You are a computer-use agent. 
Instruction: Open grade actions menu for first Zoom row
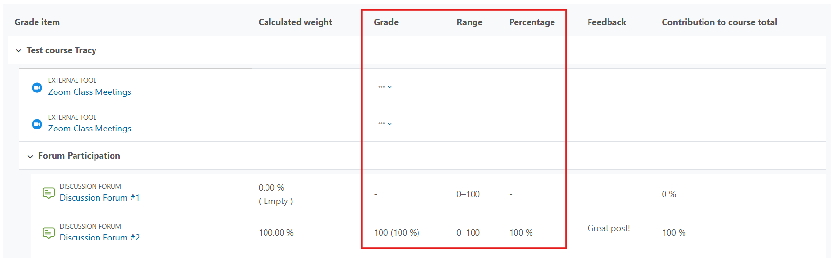[x=385, y=87]
